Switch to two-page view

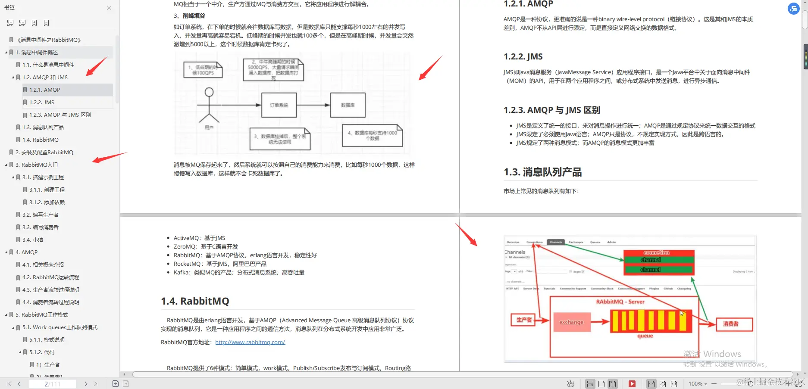pyautogui.click(x=612, y=384)
